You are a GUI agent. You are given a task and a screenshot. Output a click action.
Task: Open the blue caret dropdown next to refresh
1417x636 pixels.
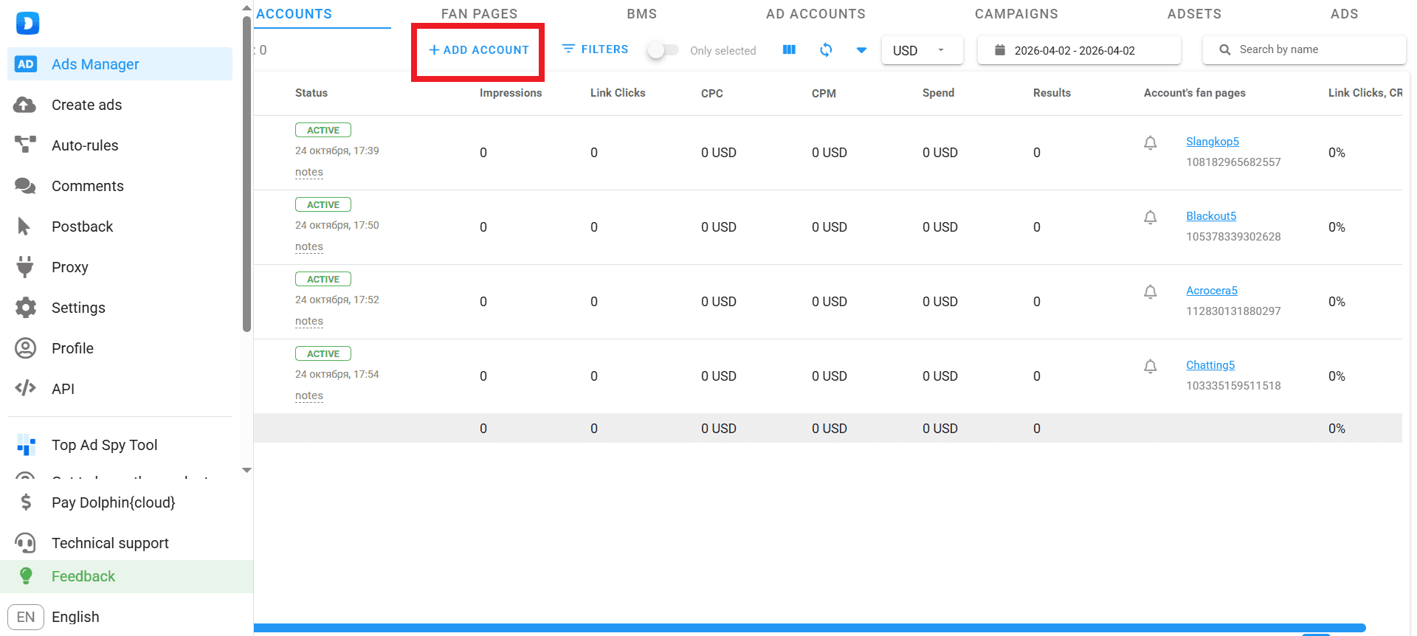(x=861, y=50)
